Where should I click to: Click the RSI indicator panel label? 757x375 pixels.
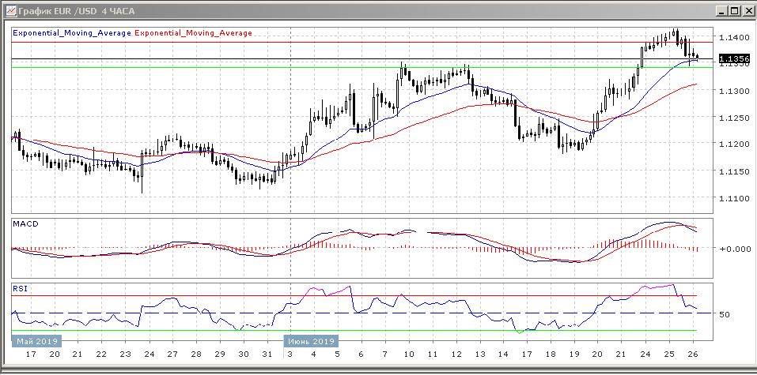[21, 289]
